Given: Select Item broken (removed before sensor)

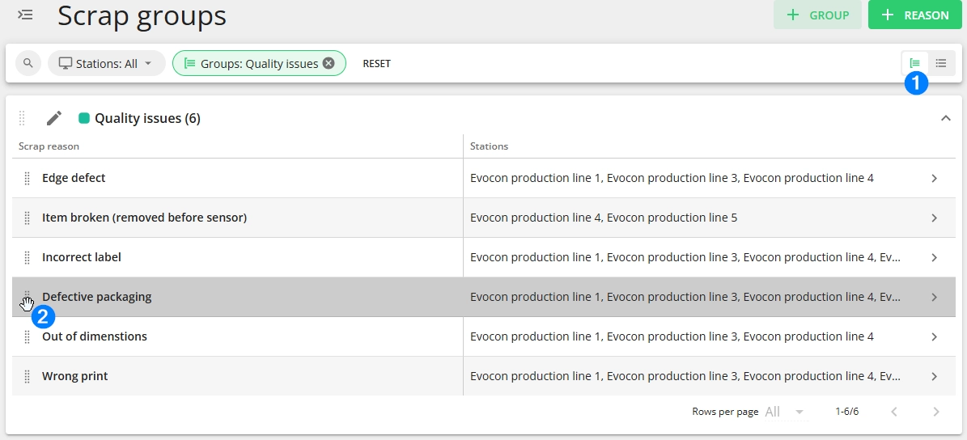Looking at the screenshot, I should (x=144, y=218).
